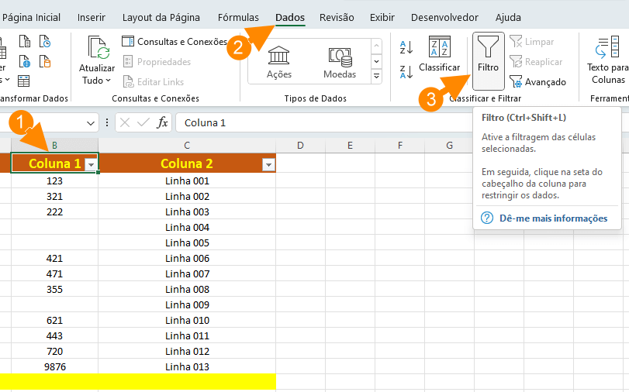Click the Dê-me mais informações link
This screenshot has height=392, width=629.
click(x=553, y=218)
